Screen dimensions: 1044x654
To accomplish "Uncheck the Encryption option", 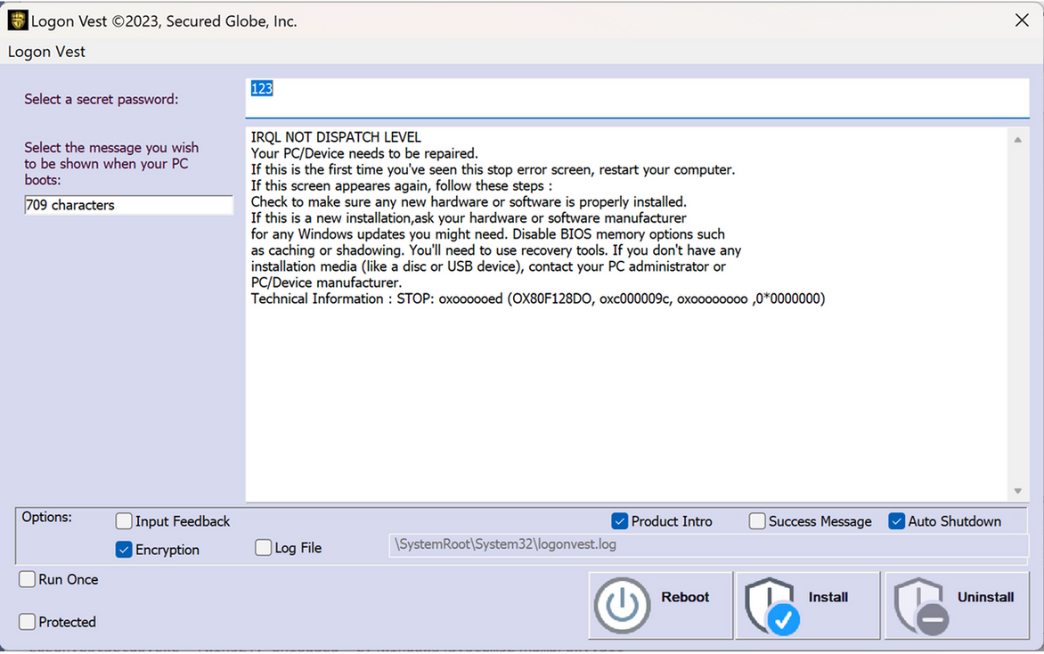I will [x=124, y=550].
